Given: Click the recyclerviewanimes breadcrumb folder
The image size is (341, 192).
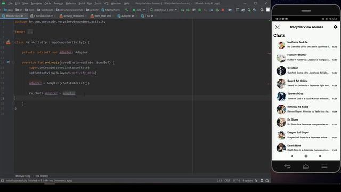Looking at the screenshot, I should 70,10.
